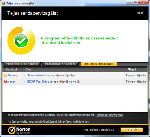The width and height of the screenshot is (150, 137).
Task: Expand the 14 nyomkövető cookie row arrow
Action: click(x=25, y=75)
